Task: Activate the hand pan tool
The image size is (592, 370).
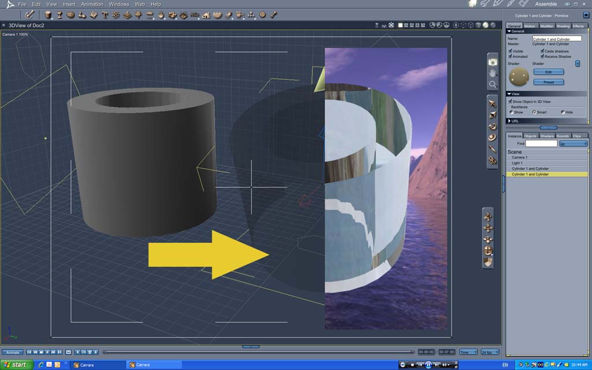Action: click(493, 73)
